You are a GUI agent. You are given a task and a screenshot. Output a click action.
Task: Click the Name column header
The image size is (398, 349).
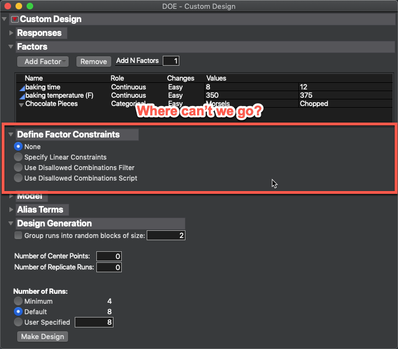[x=34, y=78]
